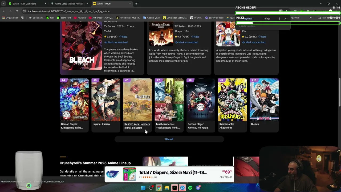Screen dimensions: 341x192
Task: Show more bookmarks with the overflow chevron
Action: click(x=311, y=18)
